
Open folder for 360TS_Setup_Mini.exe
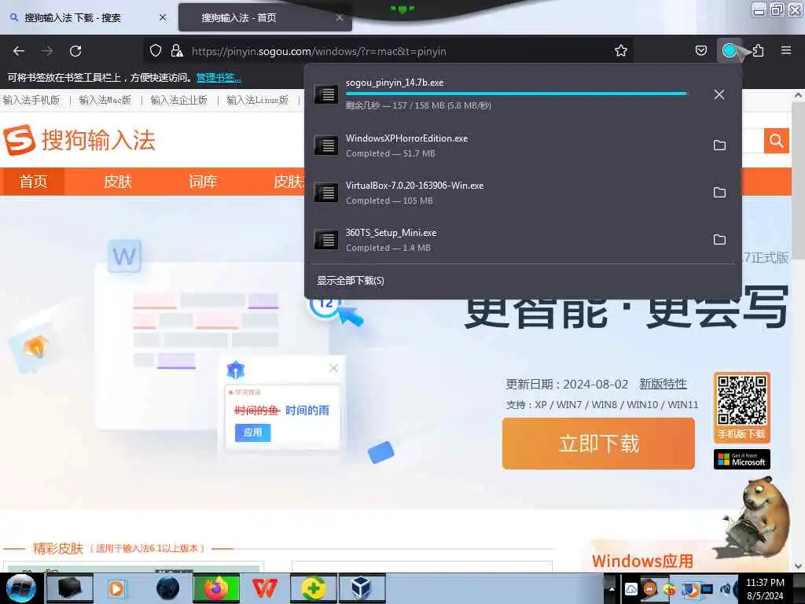pyautogui.click(x=719, y=240)
